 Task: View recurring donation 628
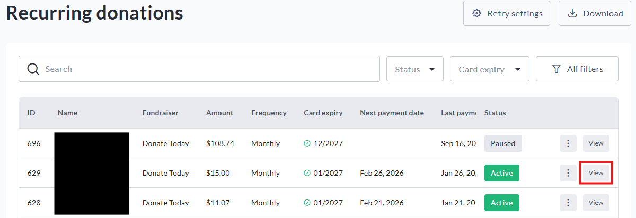pyautogui.click(x=596, y=203)
